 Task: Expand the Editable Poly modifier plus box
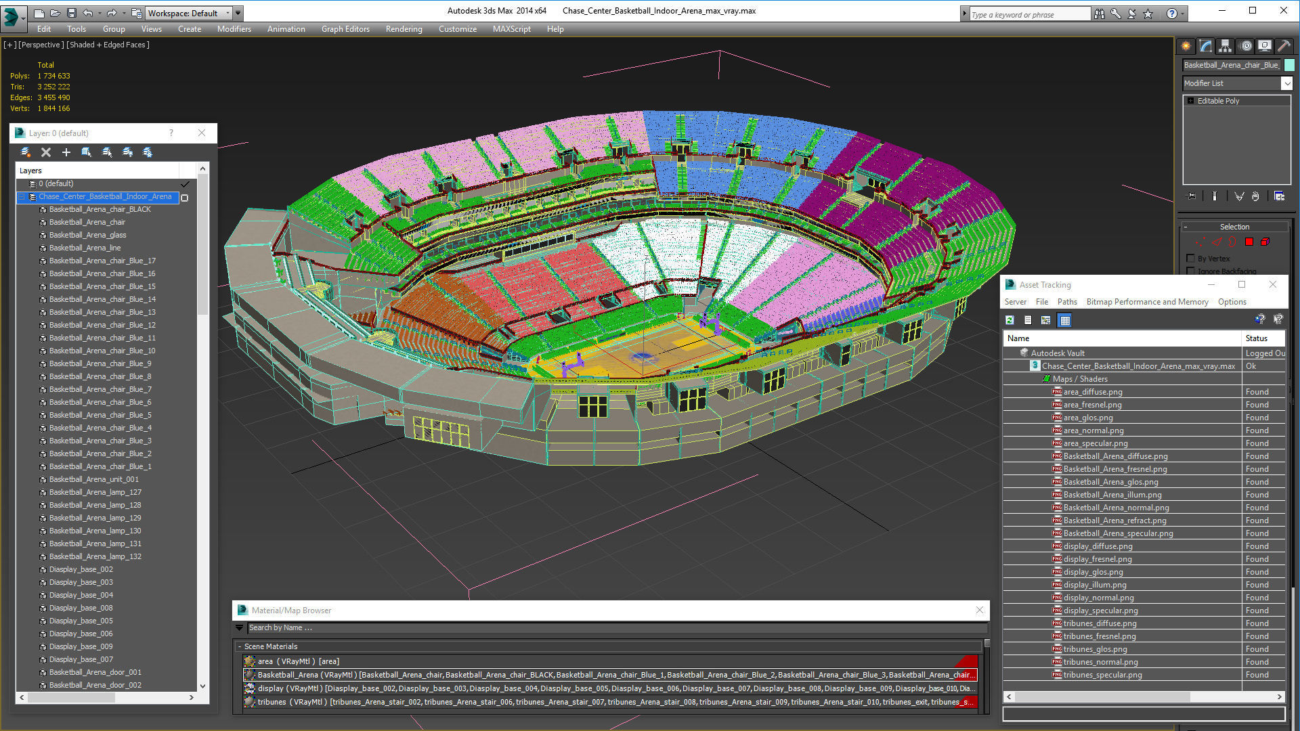[x=1191, y=101]
